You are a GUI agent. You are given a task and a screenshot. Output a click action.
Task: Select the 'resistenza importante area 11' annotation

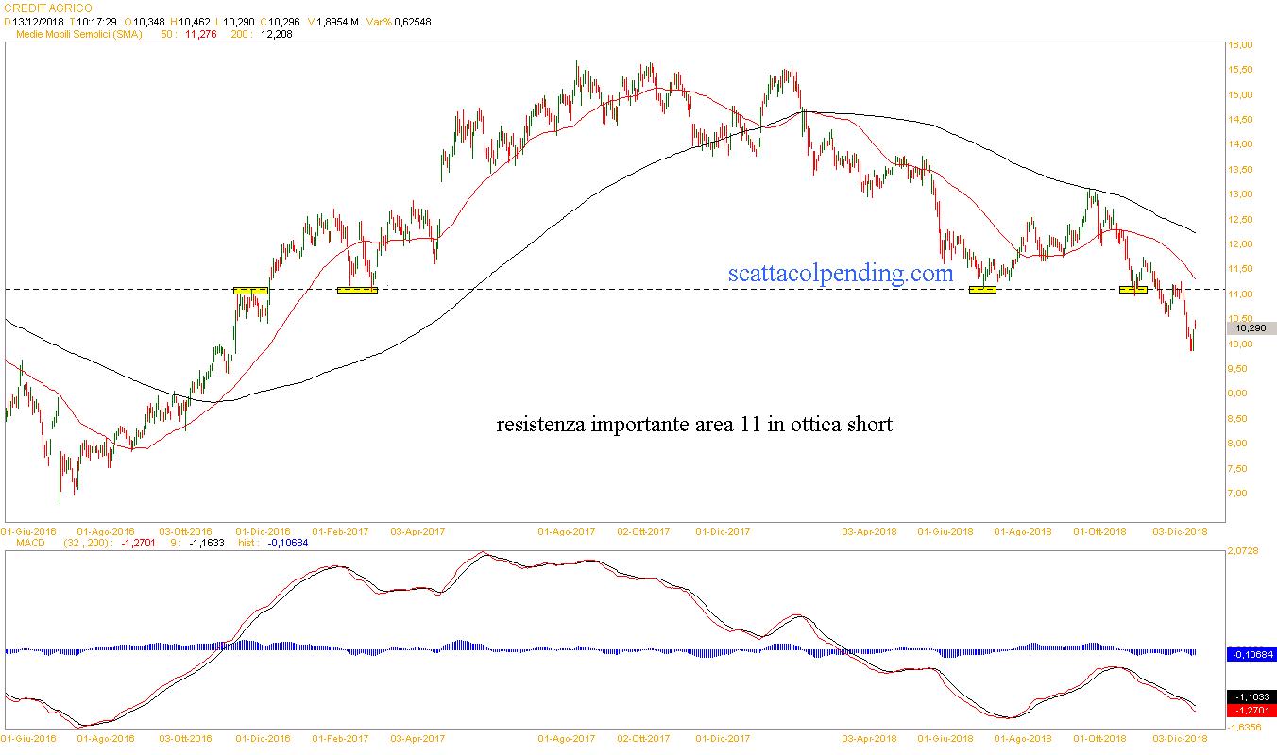[694, 425]
